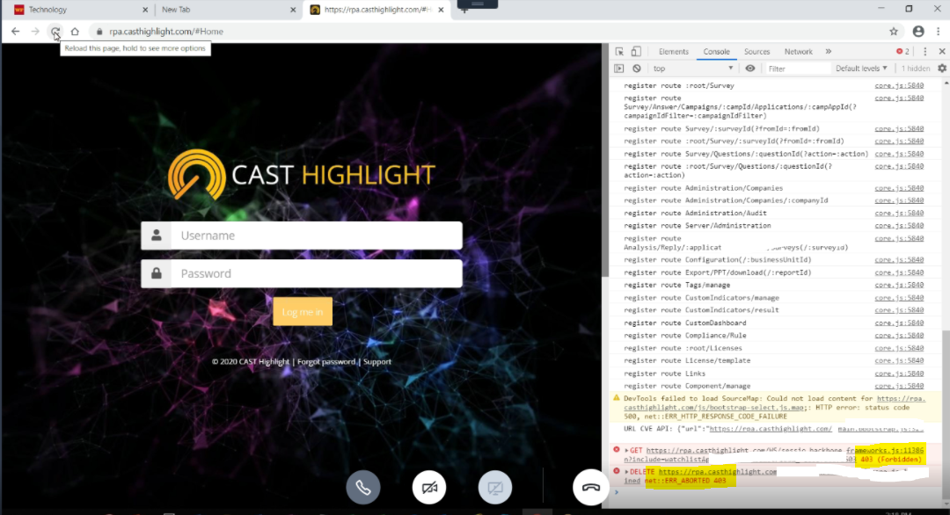Close the New Tab browser tab

tap(293, 10)
